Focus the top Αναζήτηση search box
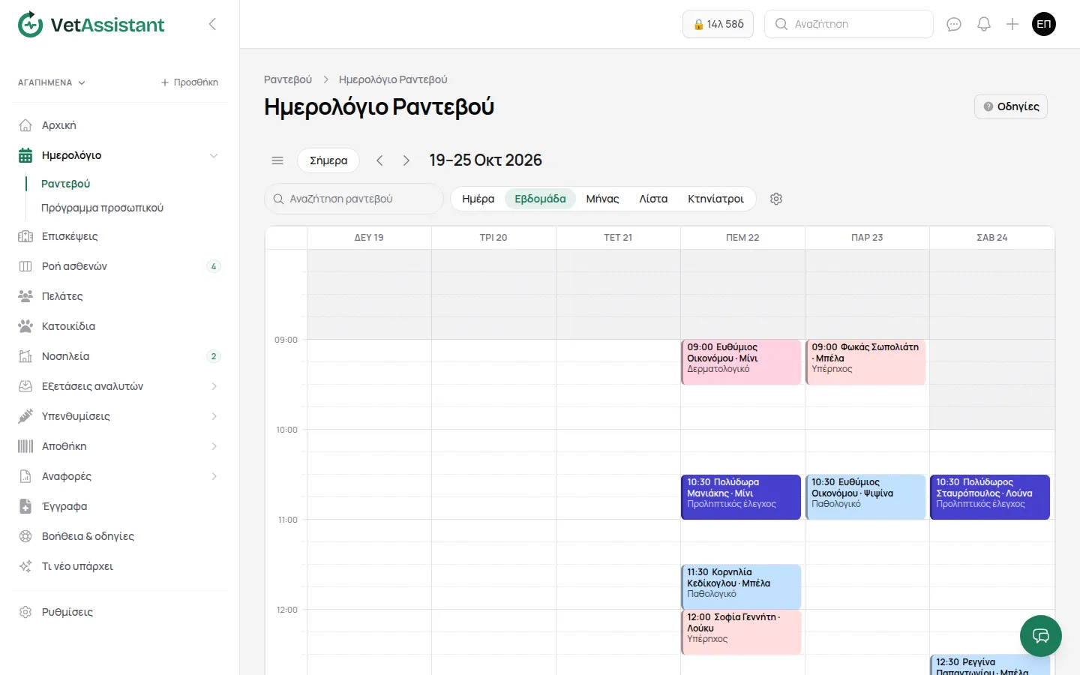Viewport: 1080px width, 675px height. 849,24
